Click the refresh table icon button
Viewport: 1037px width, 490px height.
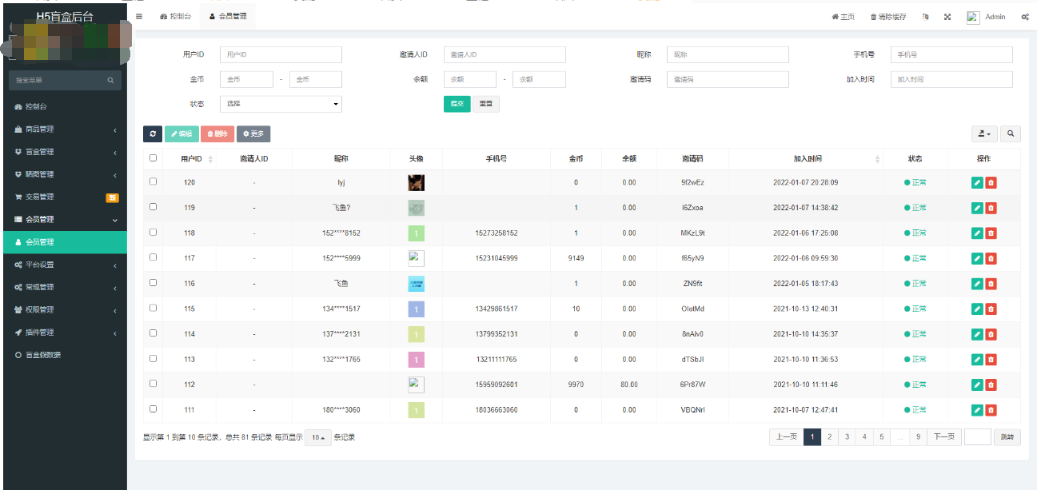[x=153, y=134]
